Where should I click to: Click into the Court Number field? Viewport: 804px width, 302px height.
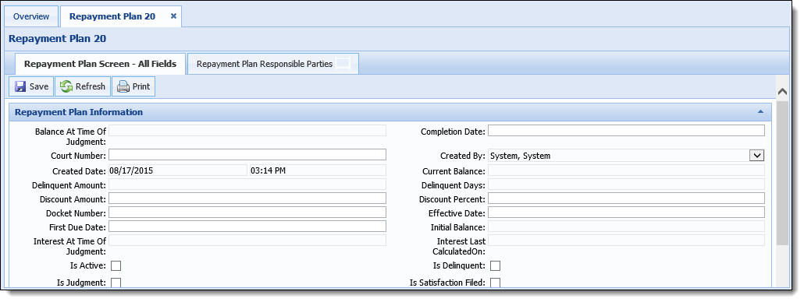point(247,155)
